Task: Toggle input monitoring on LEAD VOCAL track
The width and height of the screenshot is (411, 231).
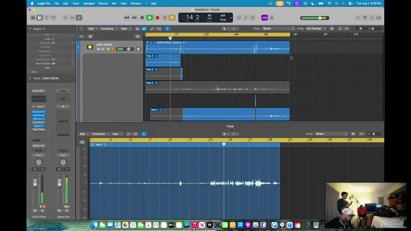Action: pos(112,49)
